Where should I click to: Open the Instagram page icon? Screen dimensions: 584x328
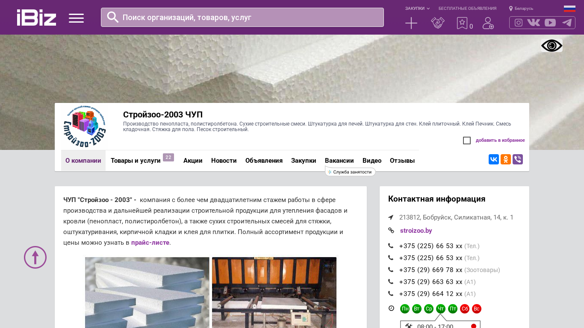click(519, 23)
